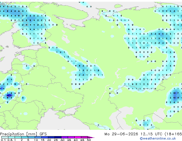The image size is (182, 141).
Task: Click the 20–25 mm legend color swatch
Action: (51, 137)
